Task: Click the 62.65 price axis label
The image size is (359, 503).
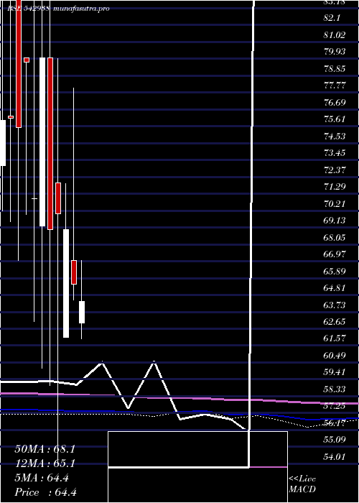Action: [335, 322]
